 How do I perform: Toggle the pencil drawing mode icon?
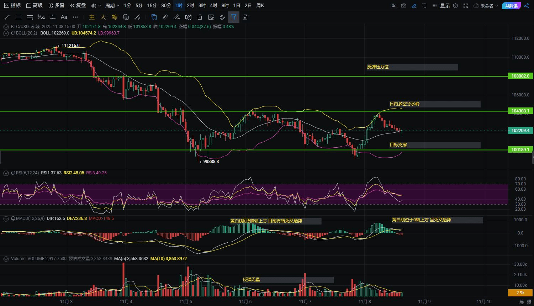(x=414, y=6)
